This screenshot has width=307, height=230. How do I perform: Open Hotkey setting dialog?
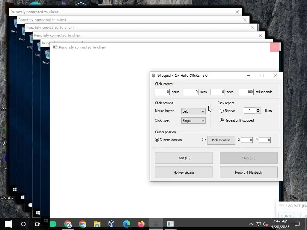pyautogui.click(x=184, y=172)
